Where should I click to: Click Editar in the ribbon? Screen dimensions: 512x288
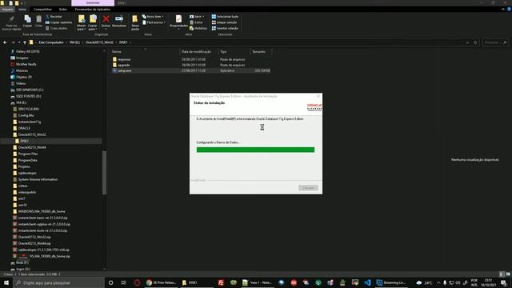196,22
